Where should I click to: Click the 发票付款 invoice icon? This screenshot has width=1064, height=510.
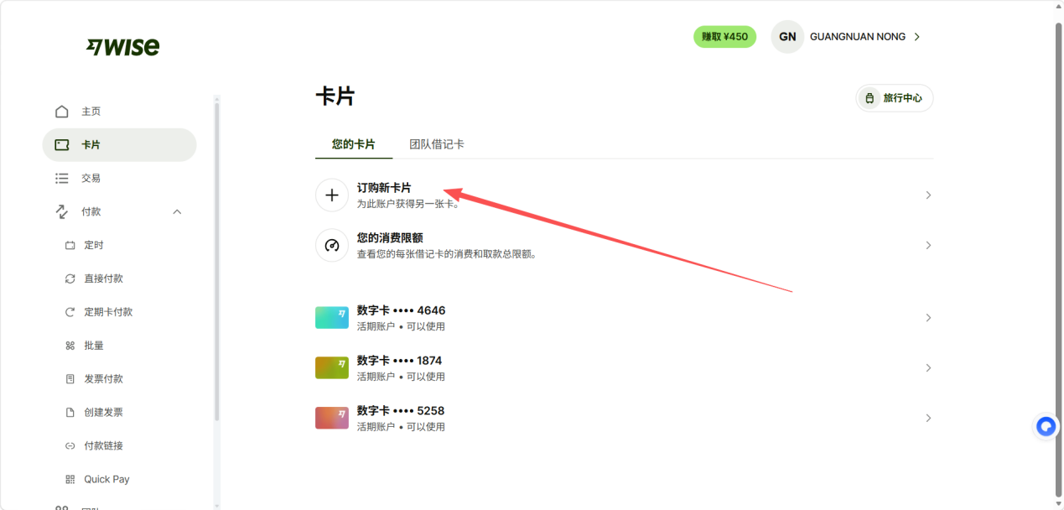pos(70,379)
